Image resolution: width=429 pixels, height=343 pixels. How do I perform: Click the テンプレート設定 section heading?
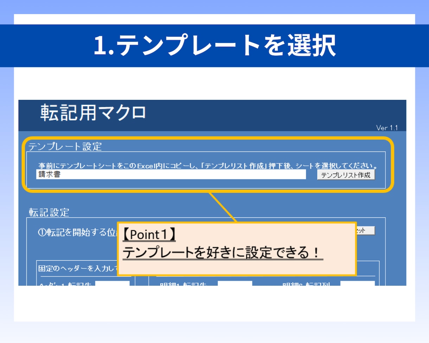65,146
